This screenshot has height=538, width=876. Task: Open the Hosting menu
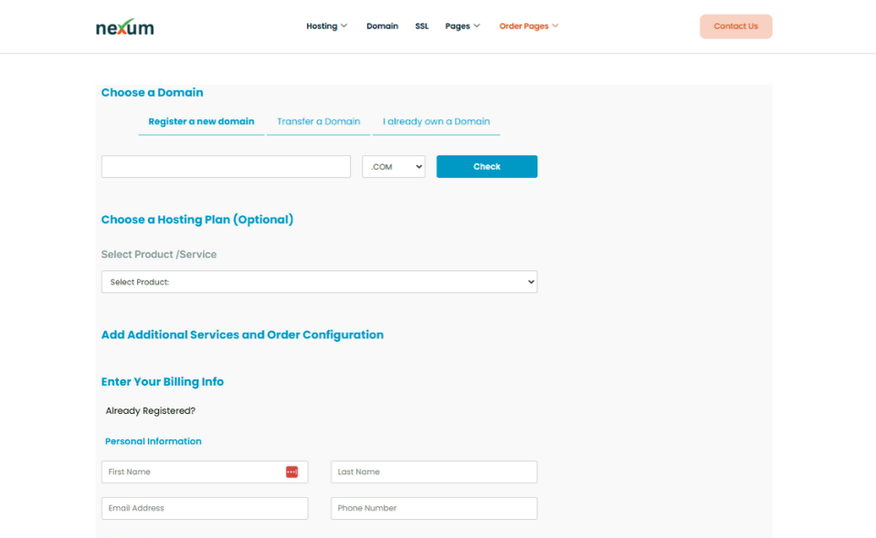coord(327,26)
